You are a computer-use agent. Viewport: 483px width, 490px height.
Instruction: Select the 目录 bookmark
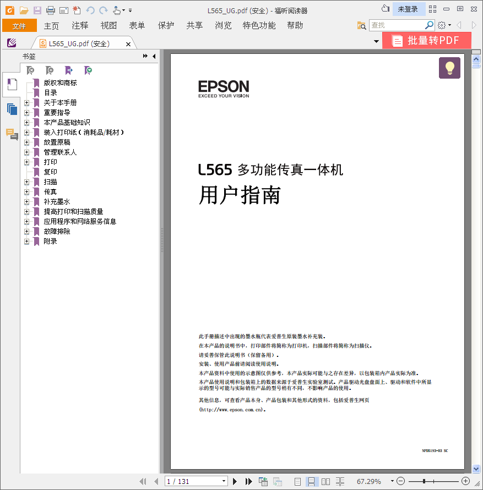click(x=51, y=93)
